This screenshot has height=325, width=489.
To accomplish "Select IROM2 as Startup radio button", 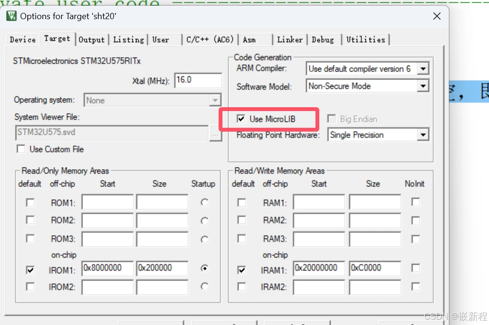I will (205, 286).
